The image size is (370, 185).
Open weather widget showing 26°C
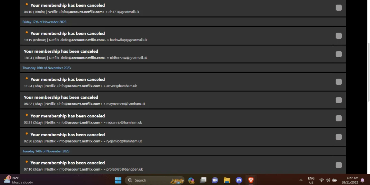click(18, 180)
